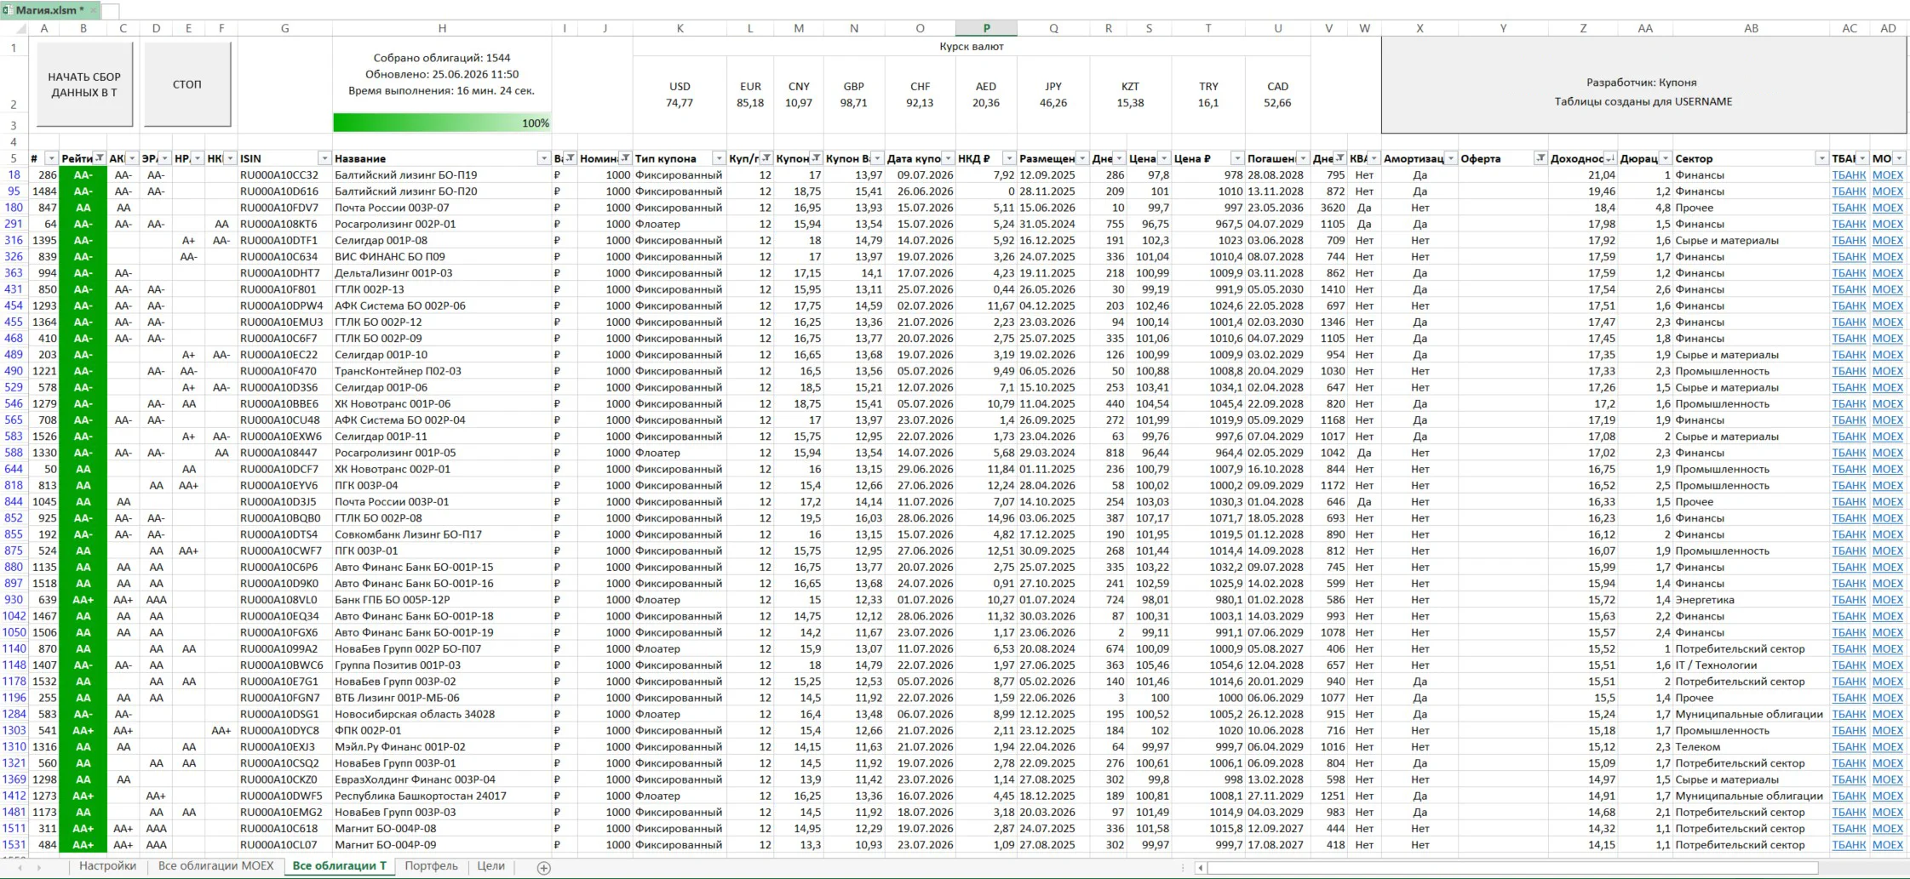Select the cell ТрансКонтейнер П02-03
The height and width of the screenshot is (879, 1910).
(x=442, y=371)
